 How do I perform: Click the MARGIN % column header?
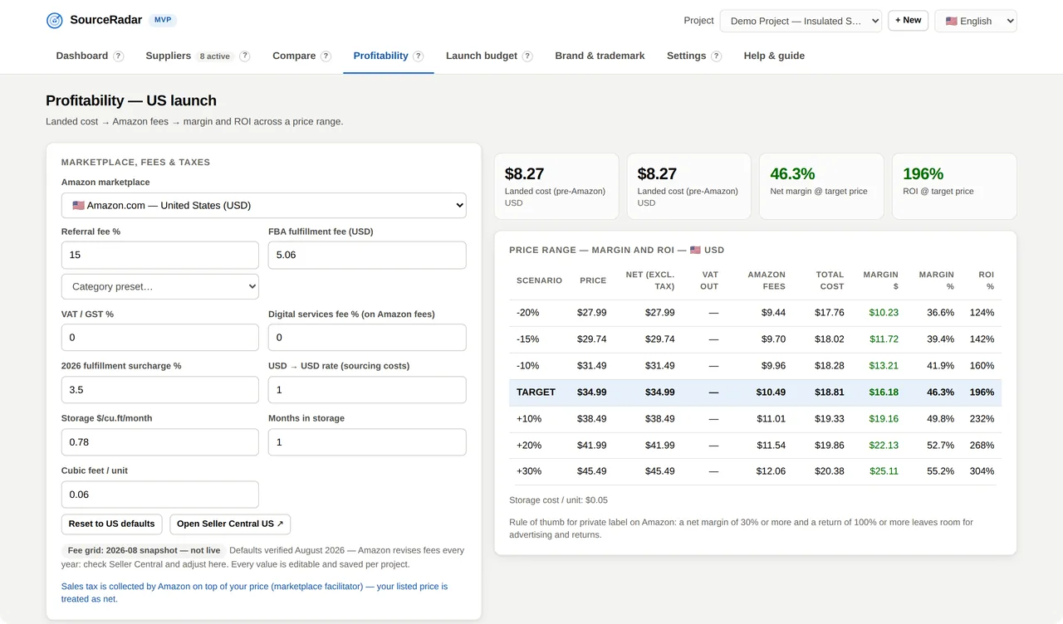pos(936,280)
